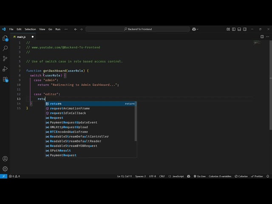The height and width of the screenshot is (204, 272).
Task: Open the Copilot chat icon in title bar
Action: pos(194,29)
